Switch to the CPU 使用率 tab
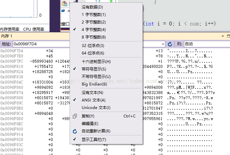 pyautogui.click(x=34, y=29)
